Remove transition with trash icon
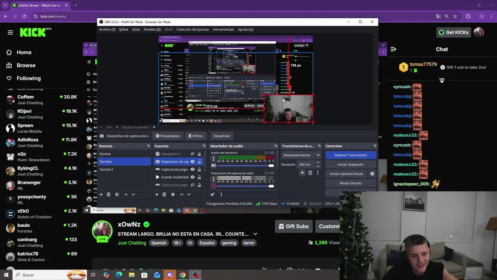Screen dimensions: 497x280 pyautogui.click(x=310, y=173)
